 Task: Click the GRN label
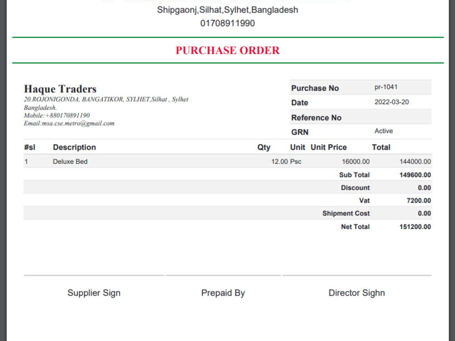point(300,132)
